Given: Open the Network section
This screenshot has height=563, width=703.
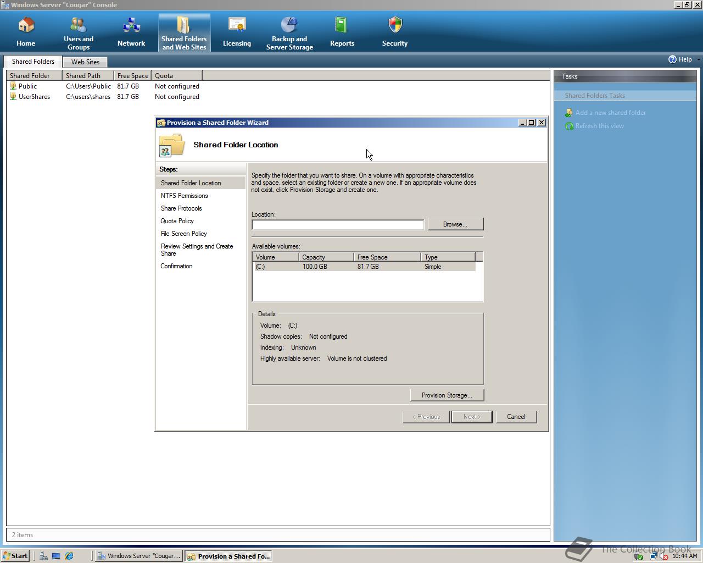Looking at the screenshot, I should pyautogui.click(x=131, y=32).
